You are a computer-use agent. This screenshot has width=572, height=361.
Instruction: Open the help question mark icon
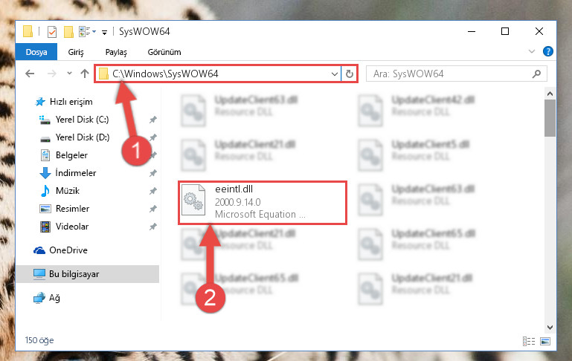point(547,51)
